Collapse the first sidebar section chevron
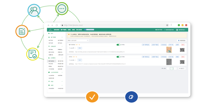This screenshot has width=217, height=108. 62,37
